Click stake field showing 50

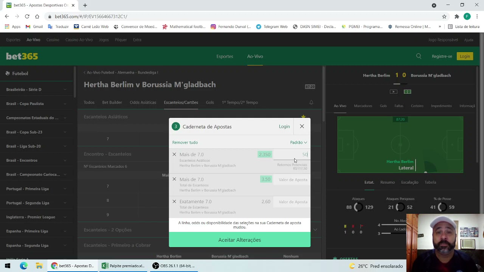click(x=291, y=155)
